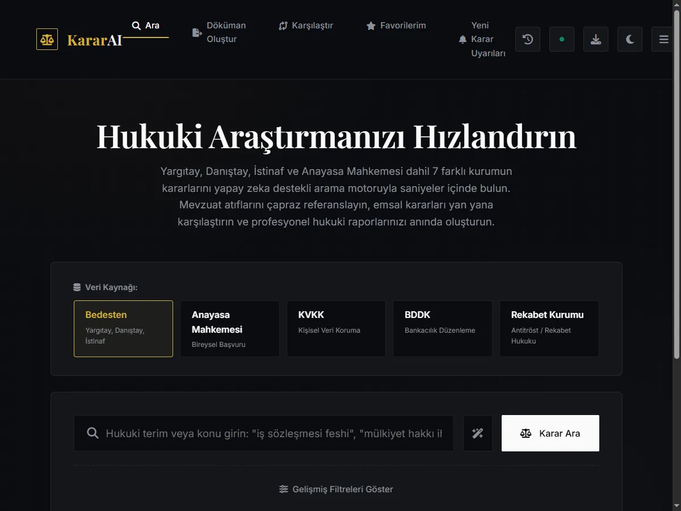Select KVKK data source card
The height and width of the screenshot is (511, 681).
pyautogui.click(x=336, y=329)
